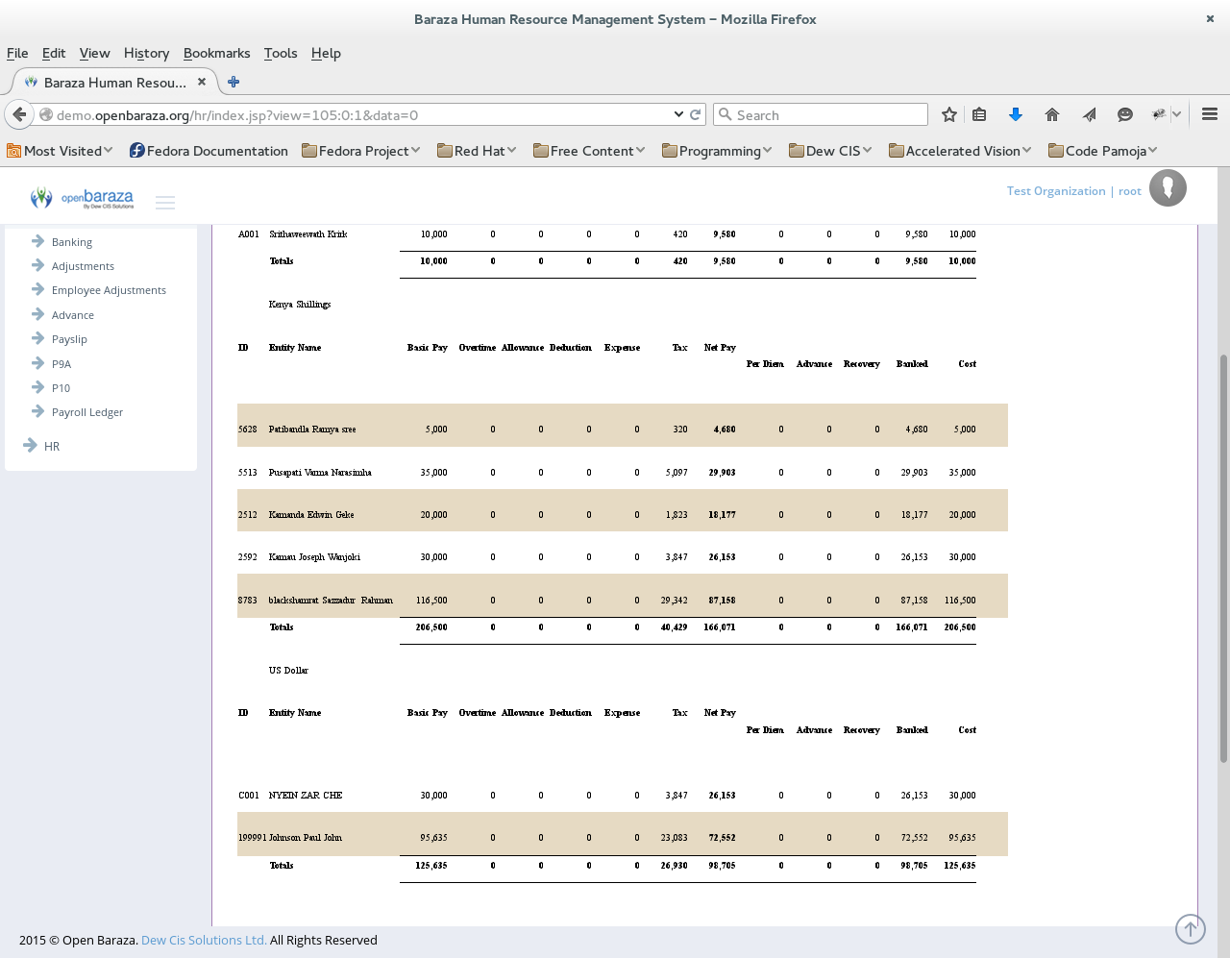Viewport: 1230px width, 958px height.
Task: Click the arrow icon beside Banking
Action: [38, 241]
